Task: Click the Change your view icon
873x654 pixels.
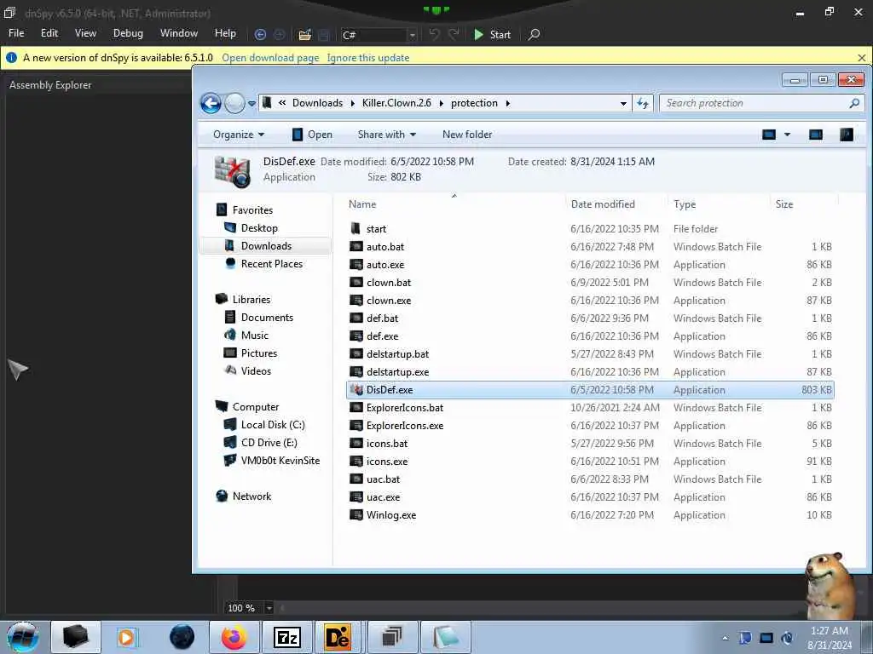Action: [769, 135]
